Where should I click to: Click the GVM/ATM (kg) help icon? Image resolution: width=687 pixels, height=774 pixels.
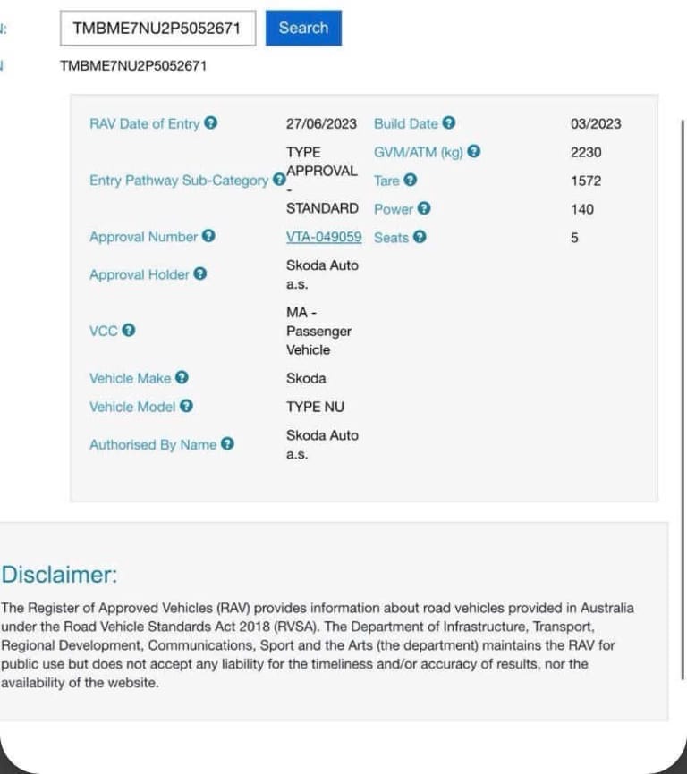coord(473,151)
